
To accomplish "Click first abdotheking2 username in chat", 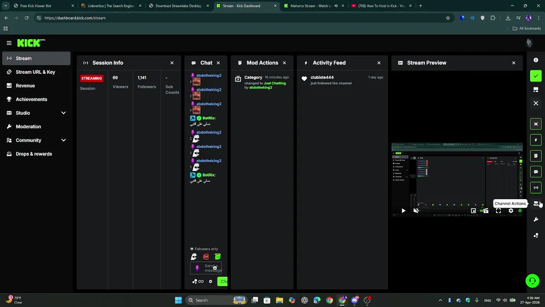I will coord(209,75).
